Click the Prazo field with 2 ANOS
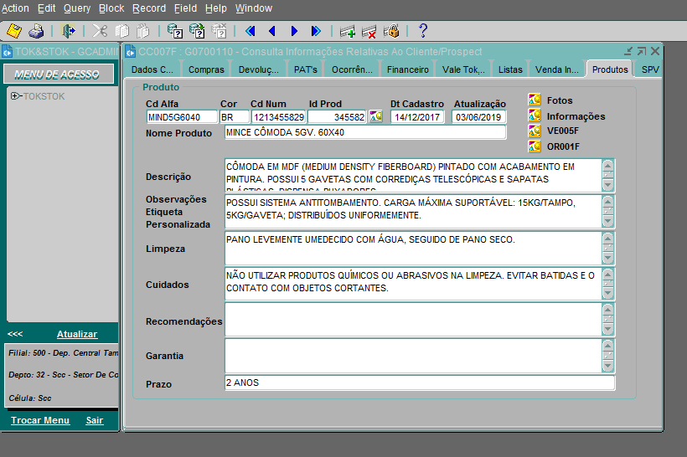Screen dimensions: 687x457 click(x=420, y=383)
